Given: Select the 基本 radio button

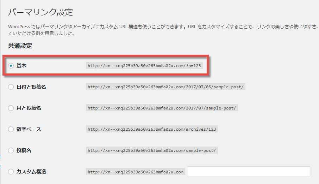Looking at the screenshot, I should (11, 66).
